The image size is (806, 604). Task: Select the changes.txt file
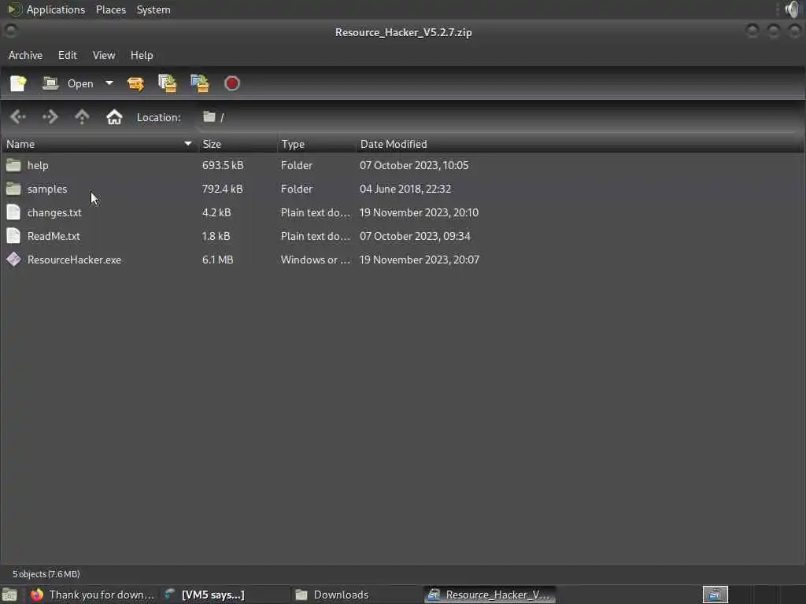[402, 212]
